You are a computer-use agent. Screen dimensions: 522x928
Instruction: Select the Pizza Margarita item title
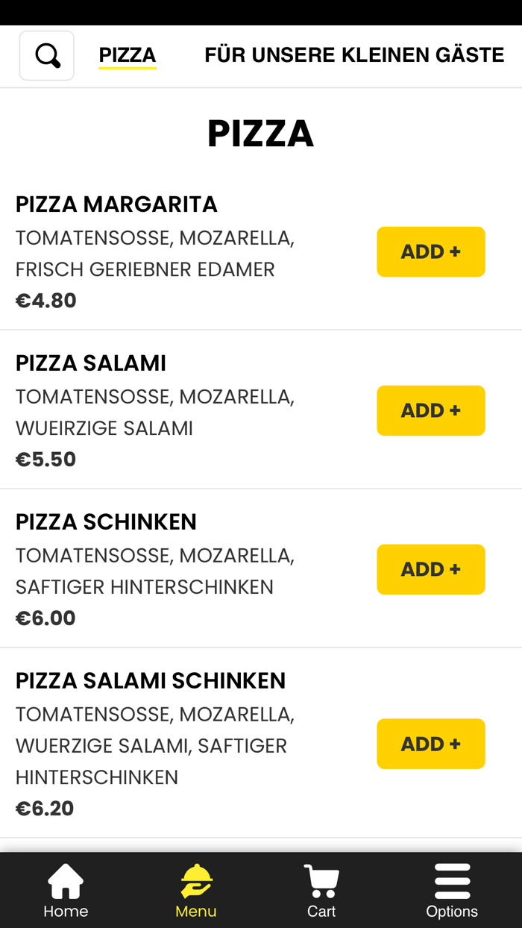click(x=116, y=204)
